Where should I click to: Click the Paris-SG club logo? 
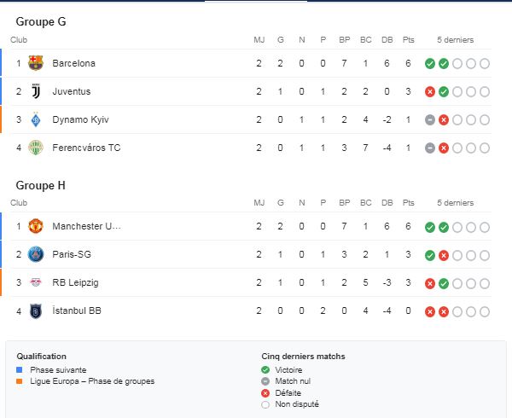click(36, 254)
